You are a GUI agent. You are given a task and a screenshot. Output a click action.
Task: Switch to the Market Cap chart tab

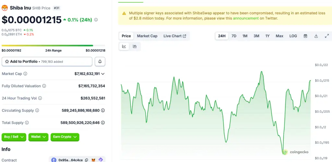(x=147, y=36)
